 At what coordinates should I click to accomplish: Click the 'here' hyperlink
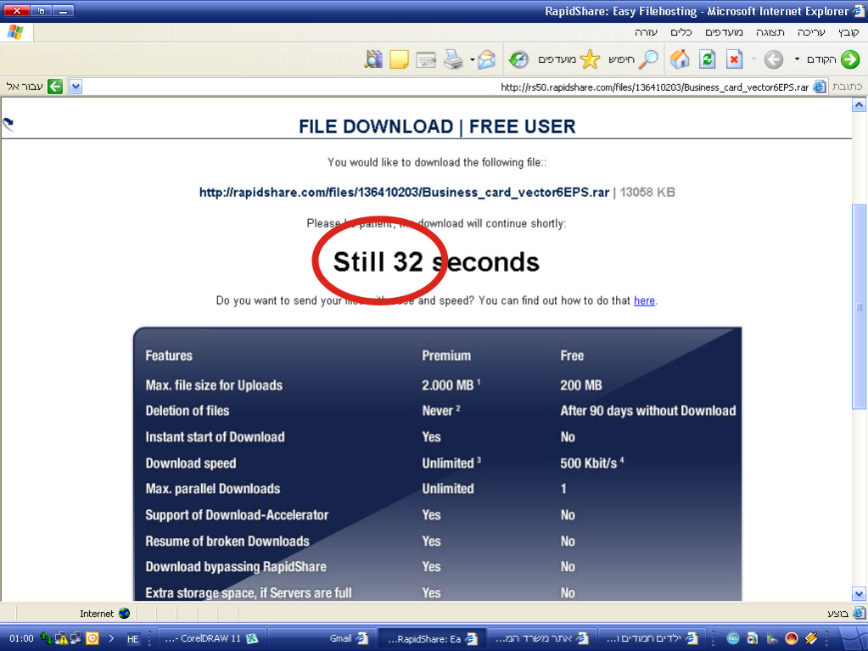click(644, 300)
